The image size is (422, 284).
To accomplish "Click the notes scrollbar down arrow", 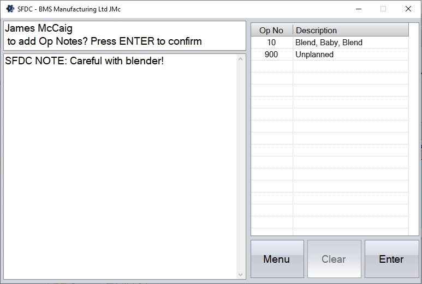I will click(x=241, y=275).
